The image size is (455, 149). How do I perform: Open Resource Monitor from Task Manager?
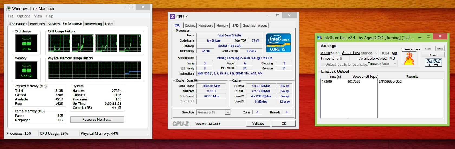click(97, 119)
